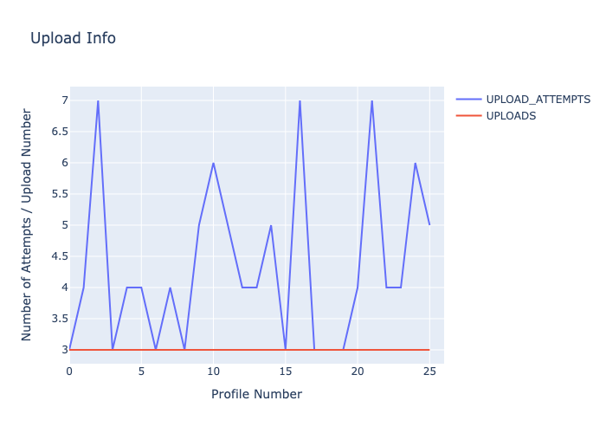
Task: Click x-axis tick label 5
Action: pos(141,372)
